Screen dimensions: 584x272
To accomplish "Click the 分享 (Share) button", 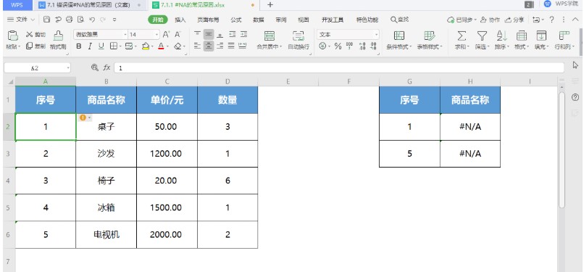I will coord(514,20).
